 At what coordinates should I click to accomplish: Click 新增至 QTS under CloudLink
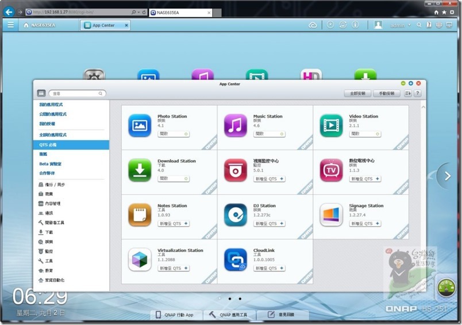pyautogui.click(x=269, y=268)
